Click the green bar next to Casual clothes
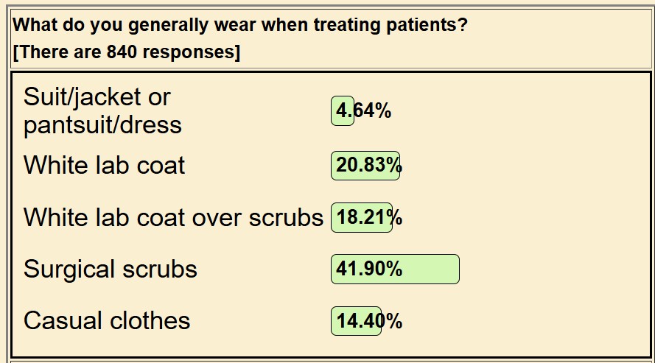 pos(356,321)
